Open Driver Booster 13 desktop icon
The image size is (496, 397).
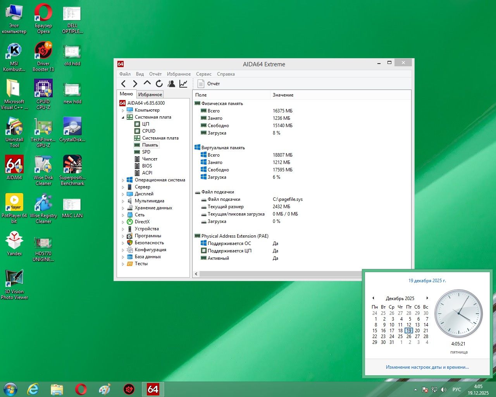[x=43, y=56]
